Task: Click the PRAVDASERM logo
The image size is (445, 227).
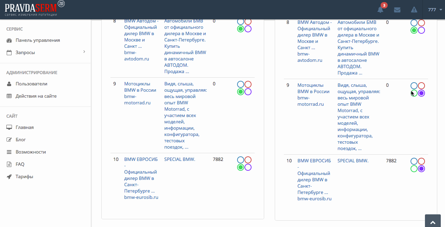Action: tap(34, 9)
